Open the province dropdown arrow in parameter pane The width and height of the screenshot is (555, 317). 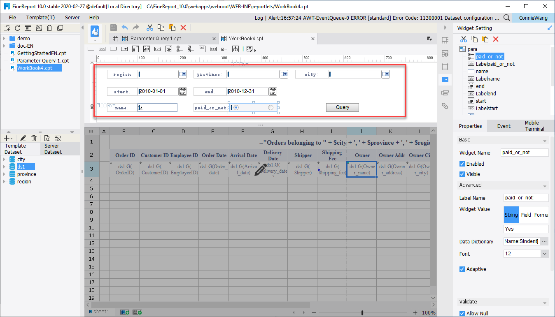[x=284, y=74]
